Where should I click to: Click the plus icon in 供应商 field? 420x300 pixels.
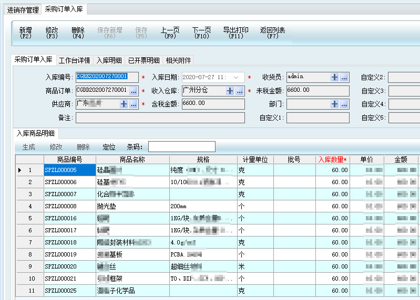point(124,104)
